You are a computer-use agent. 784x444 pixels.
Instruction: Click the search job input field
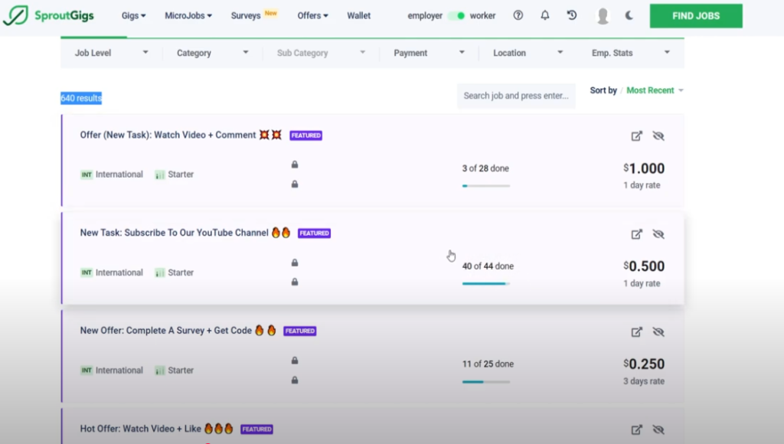tap(516, 96)
